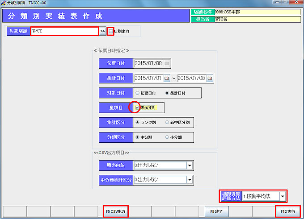Click the app icon in the title bar
The width and height of the screenshot is (304, 219).
pyautogui.click(x=3, y=3)
